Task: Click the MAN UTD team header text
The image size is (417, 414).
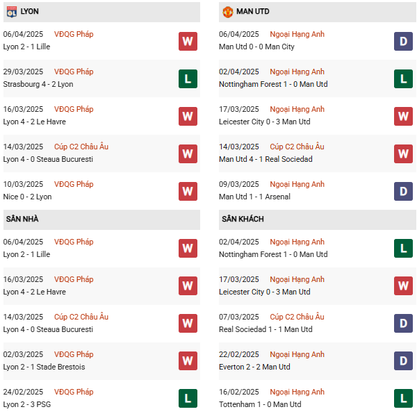Action: point(253,12)
